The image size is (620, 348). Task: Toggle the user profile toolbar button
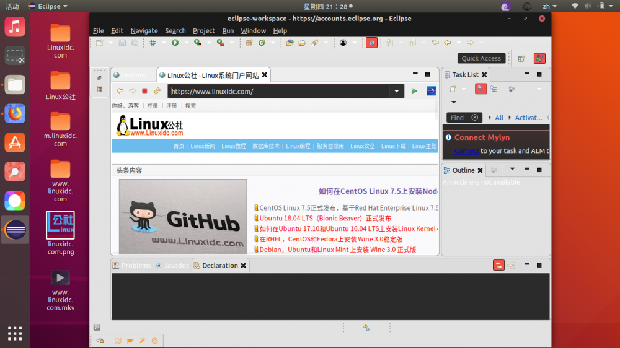343,43
